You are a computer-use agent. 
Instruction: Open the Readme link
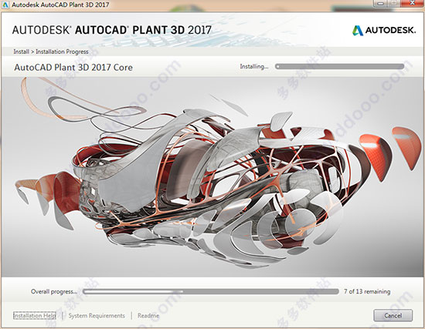(148, 315)
